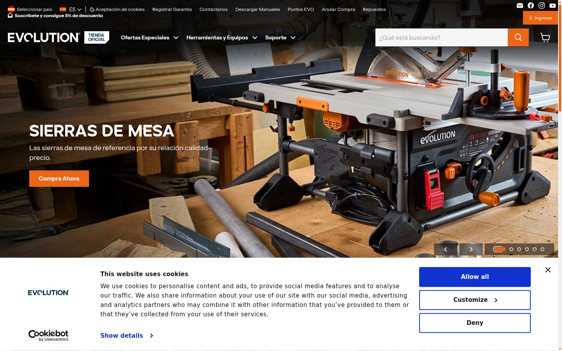Open the shopping cart
This screenshot has width=562, height=351.
545,37
